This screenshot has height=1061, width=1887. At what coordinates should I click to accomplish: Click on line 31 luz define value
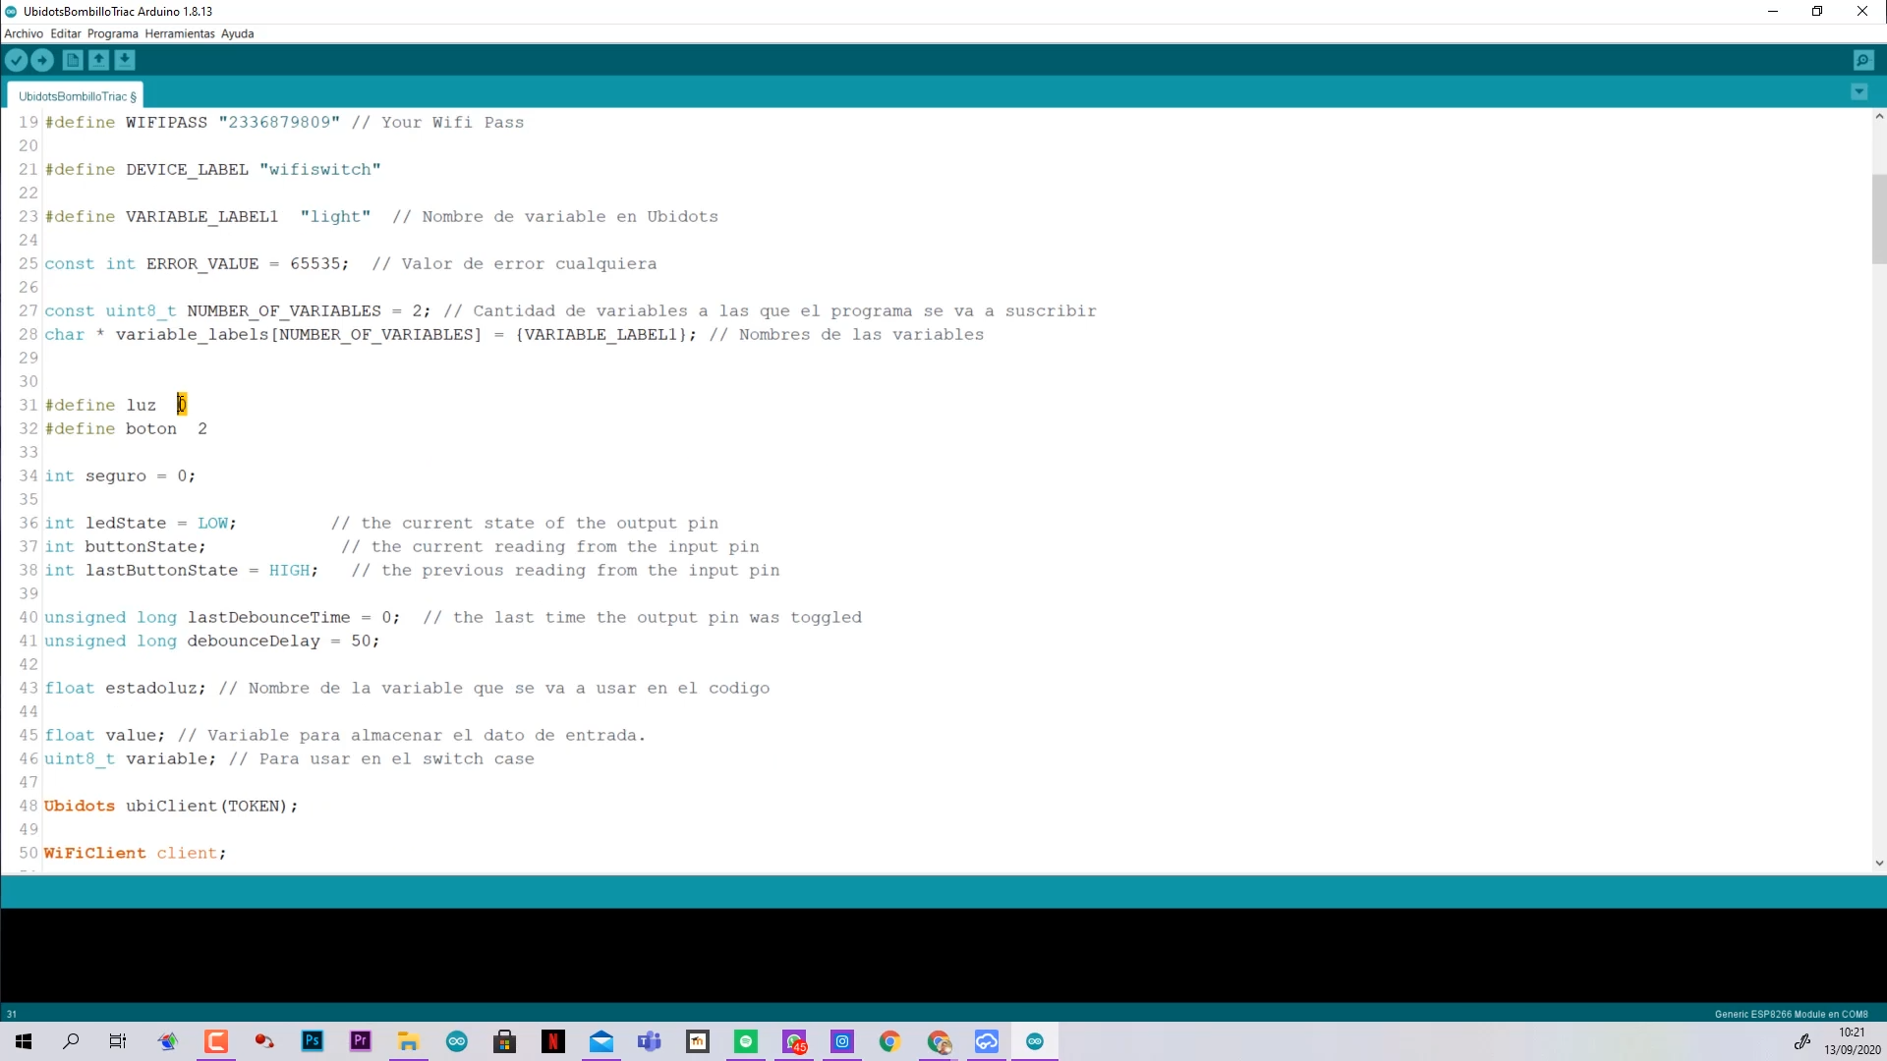click(182, 404)
